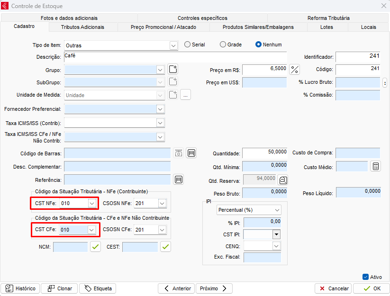Click the magnifier icon next to Qtd. Reserva
Image resolution: width=390 pixels, height=296 pixels.
click(283, 180)
